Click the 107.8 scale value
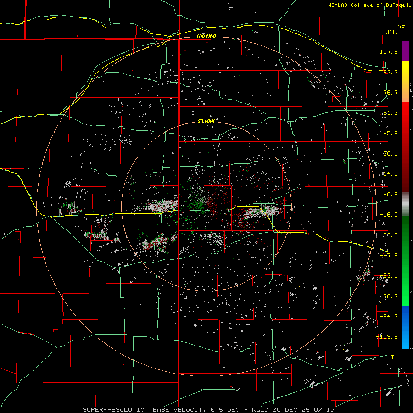The height and width of the screenshot is (413, 413). 389,51
